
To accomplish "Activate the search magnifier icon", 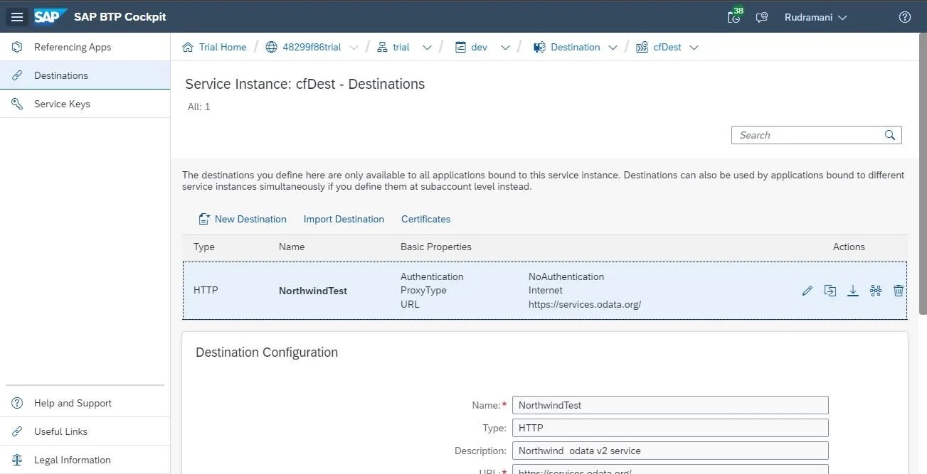I will [889, 134].
